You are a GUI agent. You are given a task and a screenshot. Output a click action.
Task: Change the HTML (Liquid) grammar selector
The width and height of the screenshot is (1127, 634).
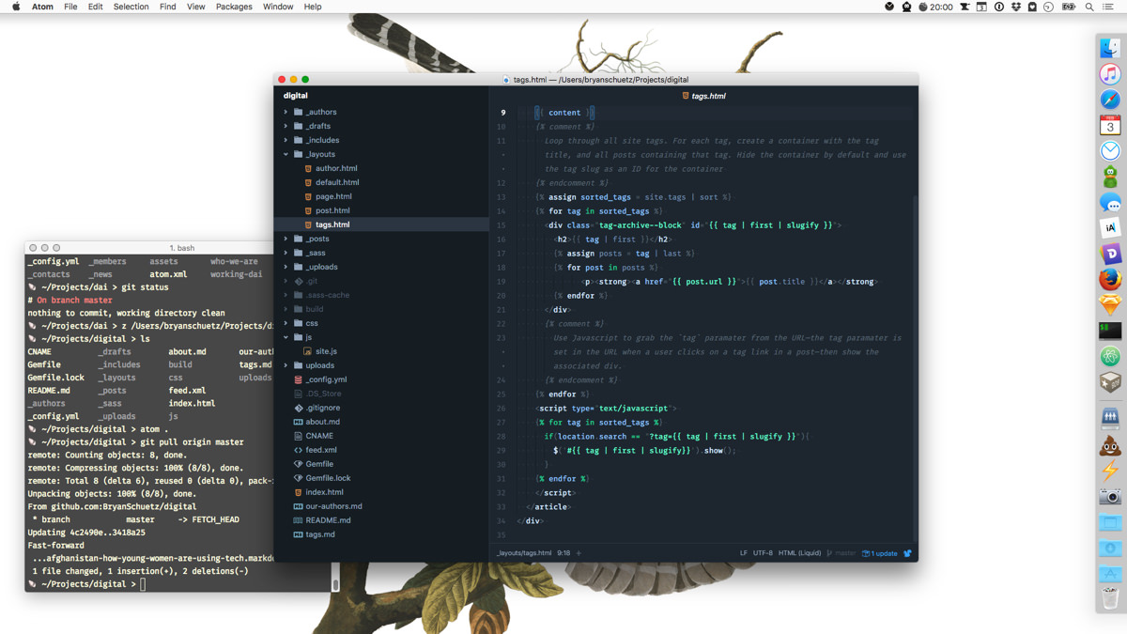point(799,553)
